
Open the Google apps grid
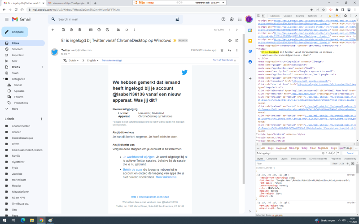coord(240,19)
